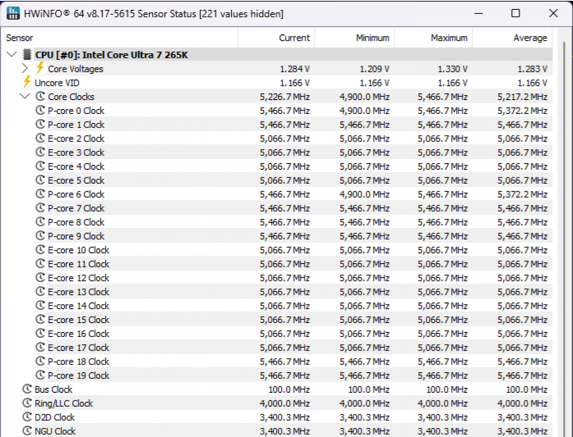
Task: Click P-core 0 Clock minimum 4,900.0 MHz
Action: [x=364, y=110]
